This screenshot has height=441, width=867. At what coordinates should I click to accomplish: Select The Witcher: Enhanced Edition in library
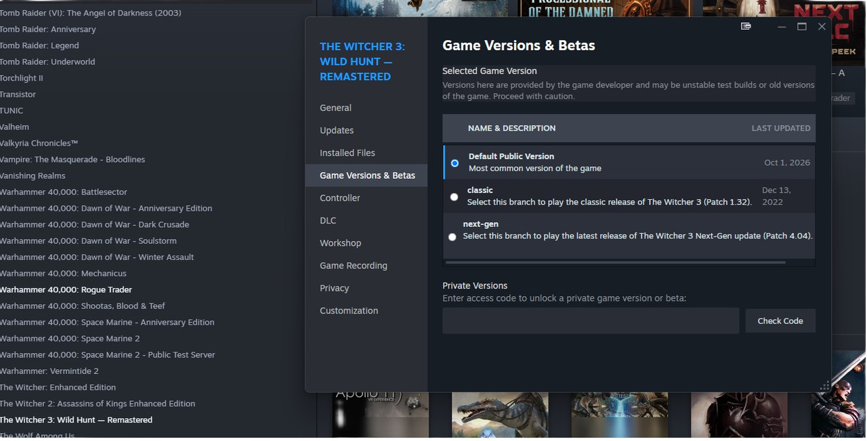(58, 387)
